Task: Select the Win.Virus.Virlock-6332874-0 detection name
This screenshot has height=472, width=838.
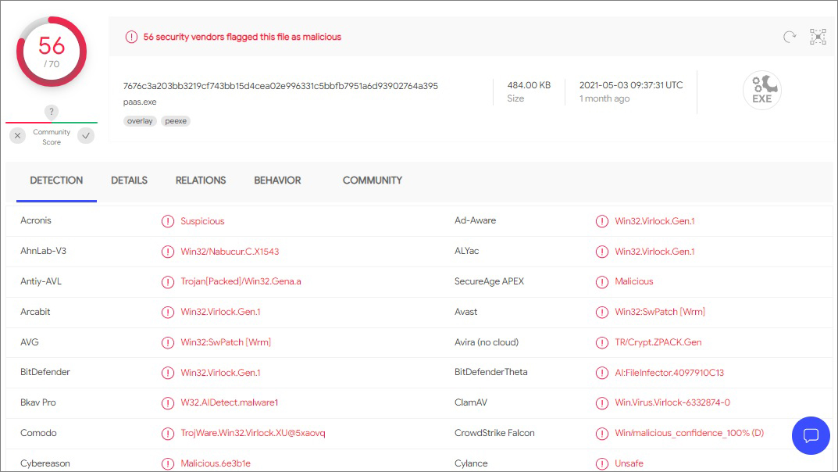Action: click(x=672, y=403)
